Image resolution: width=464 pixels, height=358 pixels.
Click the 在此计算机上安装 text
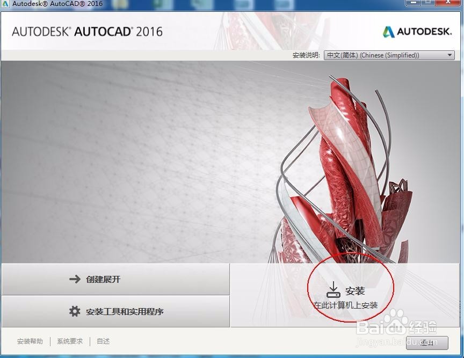(346, 305)
